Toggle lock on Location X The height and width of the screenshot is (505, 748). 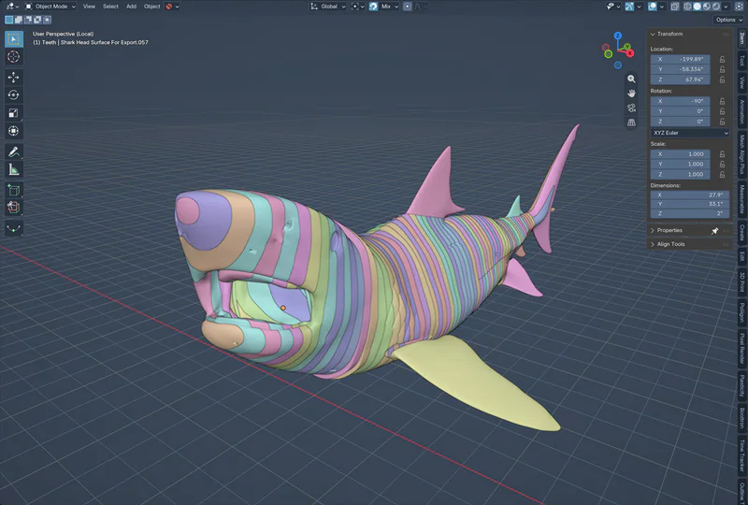pyautogui.click(x=722, y=59)
